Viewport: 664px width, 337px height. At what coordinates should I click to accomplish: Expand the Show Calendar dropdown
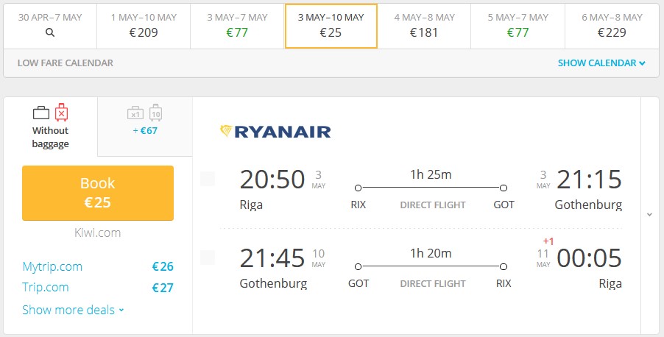(x=601, y=63)
